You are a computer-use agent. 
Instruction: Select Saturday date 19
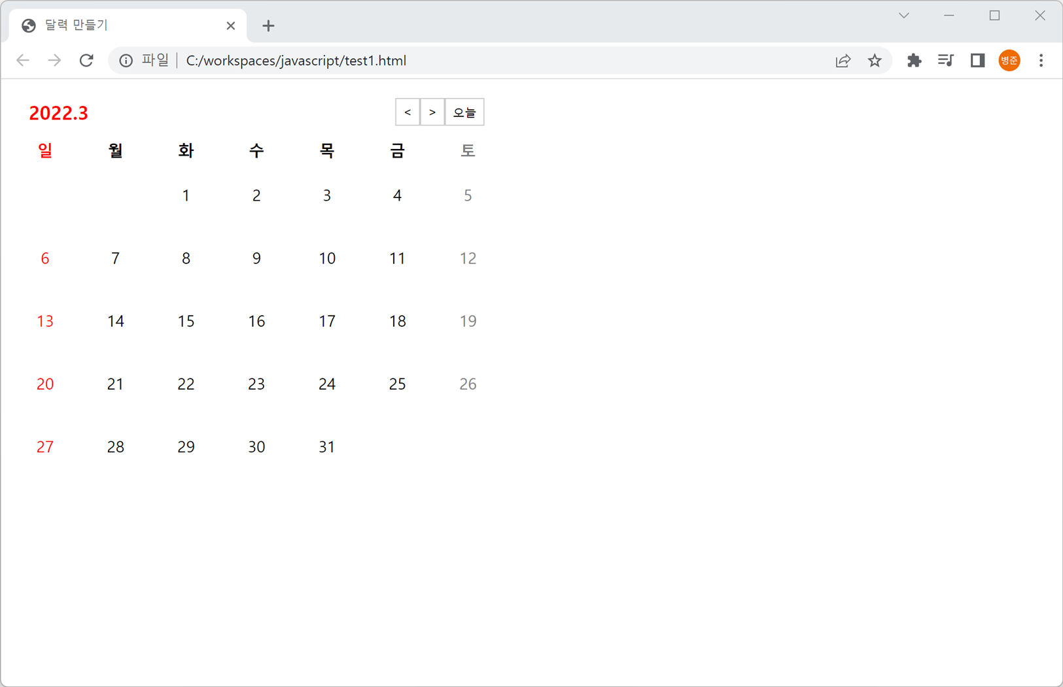(468, 321)
